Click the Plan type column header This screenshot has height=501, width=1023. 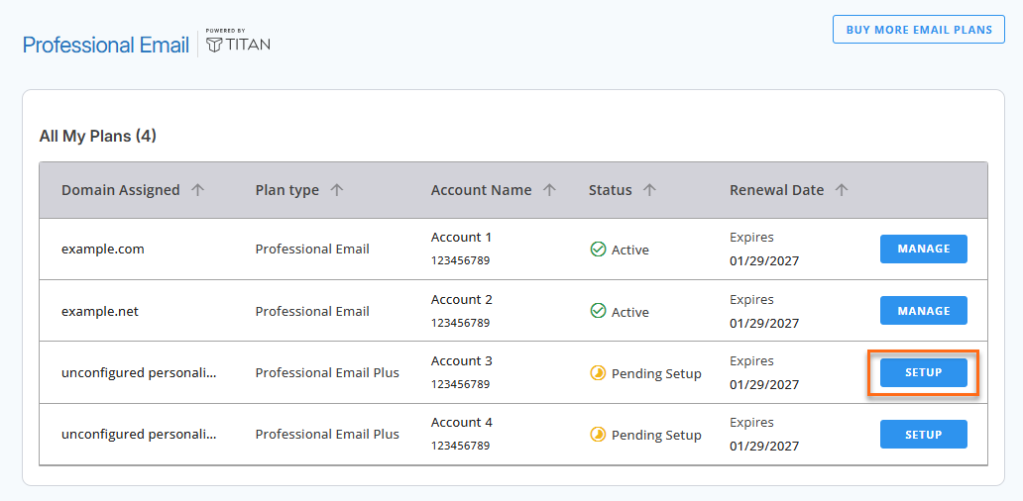(287, 190)
